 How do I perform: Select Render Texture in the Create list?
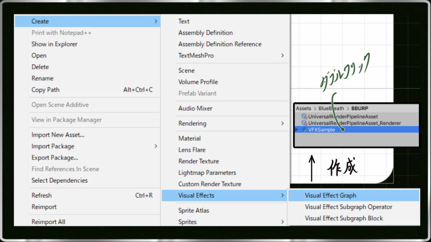[198, 161]
